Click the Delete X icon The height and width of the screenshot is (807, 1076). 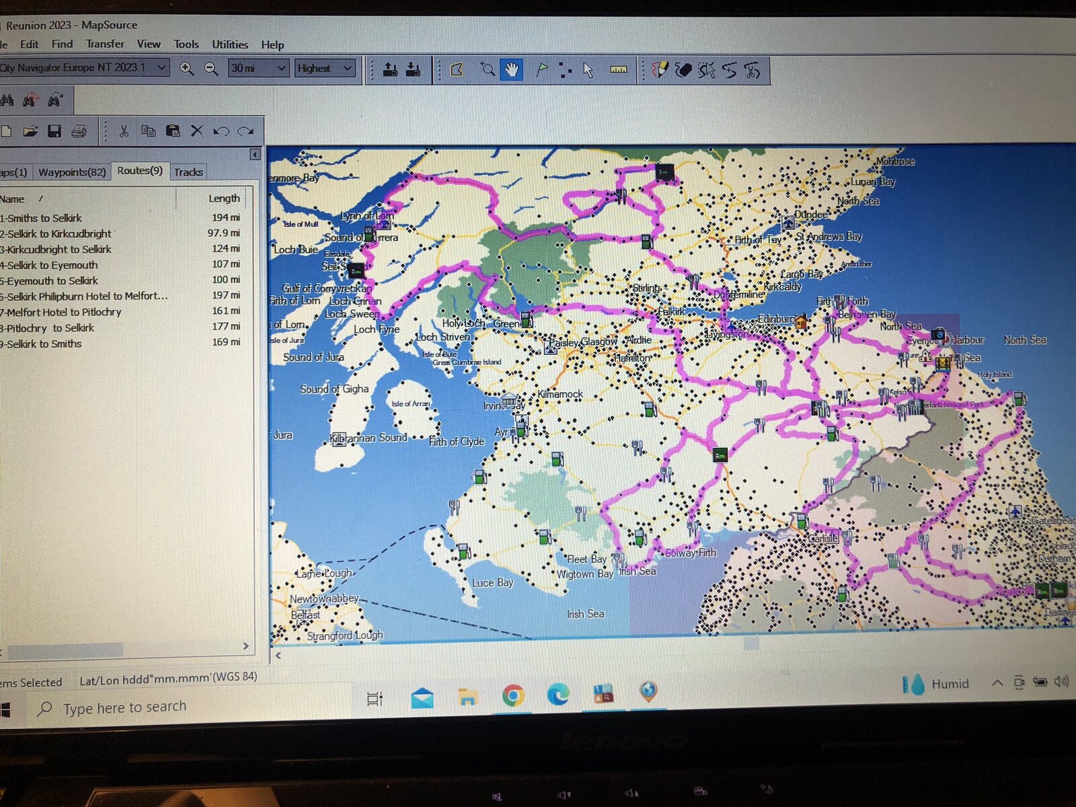tap(196, 131)
